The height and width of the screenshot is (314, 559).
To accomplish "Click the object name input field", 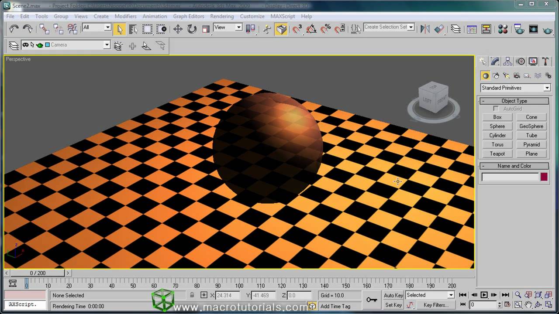I will click(510, 177).
